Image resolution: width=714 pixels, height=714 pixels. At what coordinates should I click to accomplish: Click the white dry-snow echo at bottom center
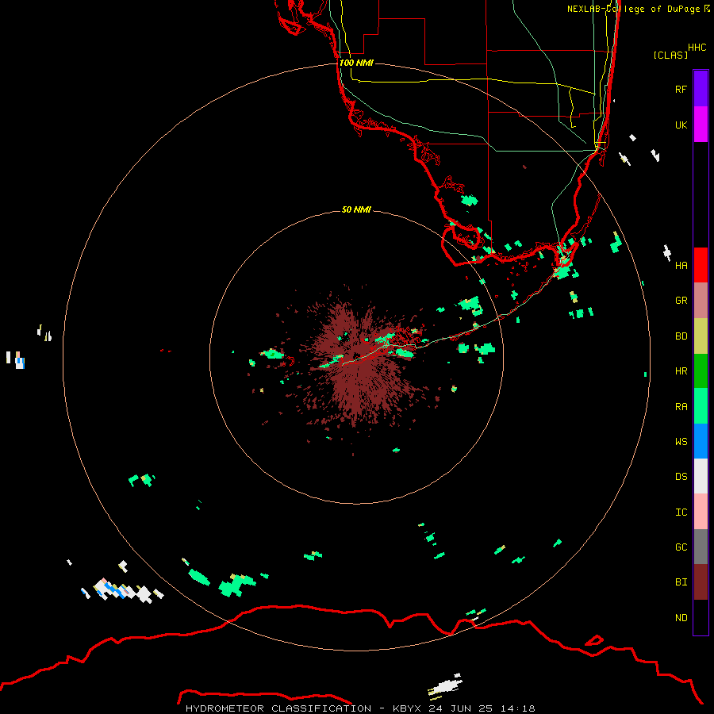click(x=445, y=686)
